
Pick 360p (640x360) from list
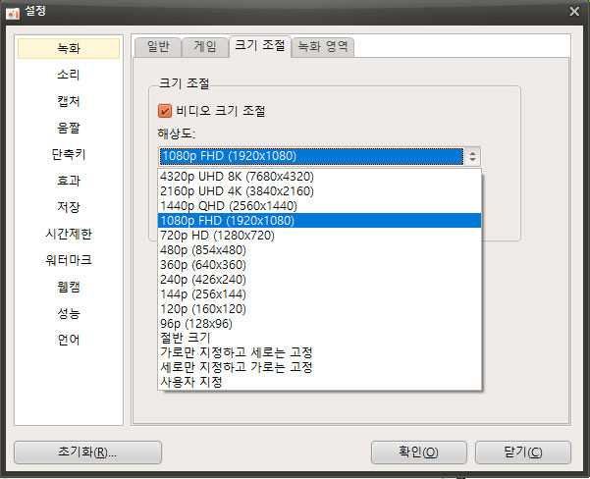point(319,264)
